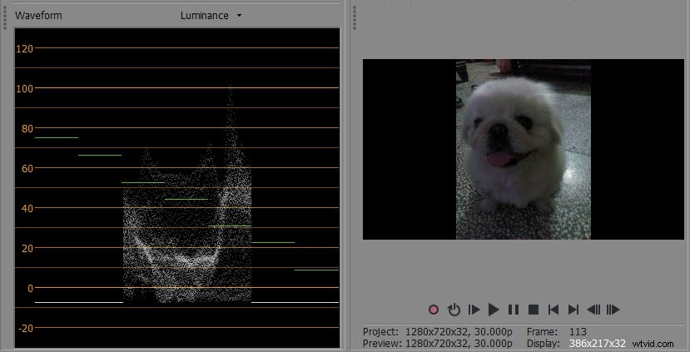Pause the video preview
Screen dimensions: 690x352
point(514,310)
